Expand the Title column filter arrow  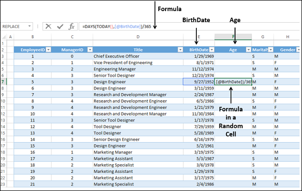pyautogui.click(x=180, y=50)
